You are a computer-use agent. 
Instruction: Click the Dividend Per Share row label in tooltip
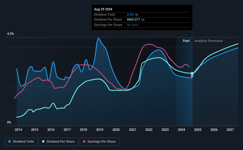pos(108,20)
